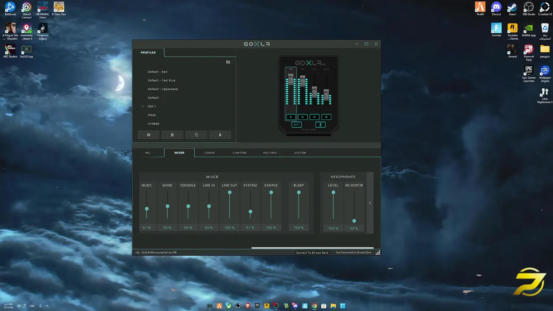
Task: Click the grid icon in the GoXLR status bar
Action: click(x=378, y=252)
